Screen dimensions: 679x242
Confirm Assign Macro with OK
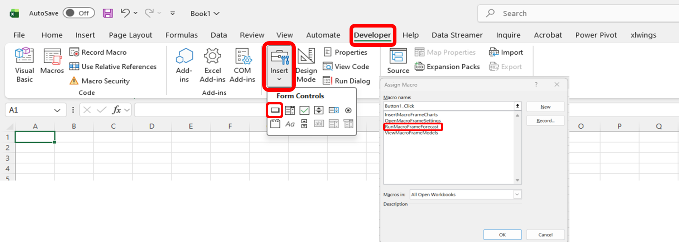(x=502, y=235)
